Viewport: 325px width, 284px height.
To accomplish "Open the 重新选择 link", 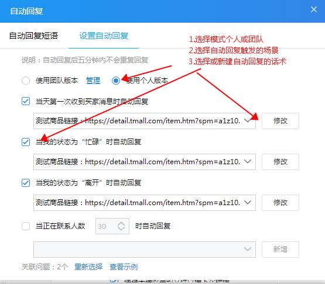I will [88, 267].
